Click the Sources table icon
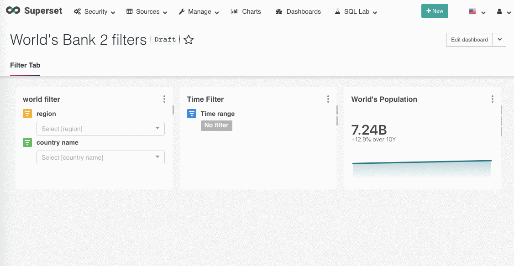Viewport: 514px width, 266px height. [130, 11]
